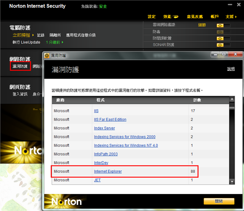Click the Norton Internet Security title

[x=37, y=6]
